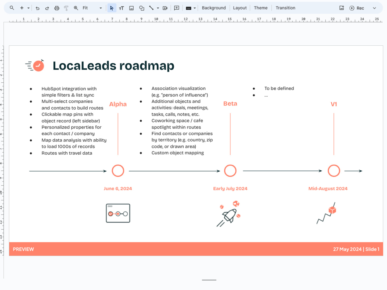387x290 pixels.
Task: Select the line tool
Action: (x=151, y=8)
